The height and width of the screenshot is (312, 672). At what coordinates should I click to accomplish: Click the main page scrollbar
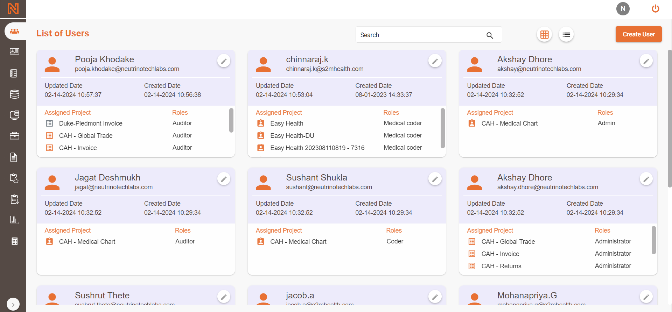coord(670,119)
